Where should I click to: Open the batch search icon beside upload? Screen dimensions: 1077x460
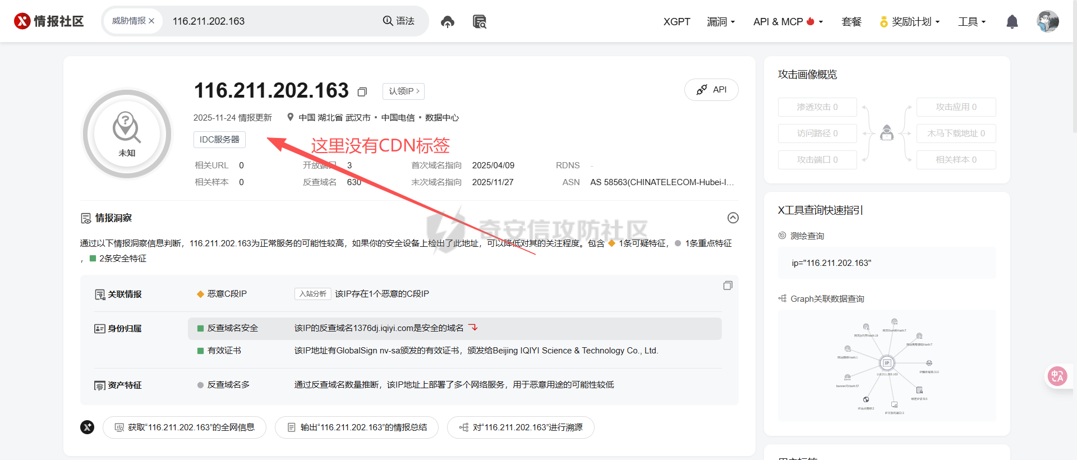tap(479, 22)
